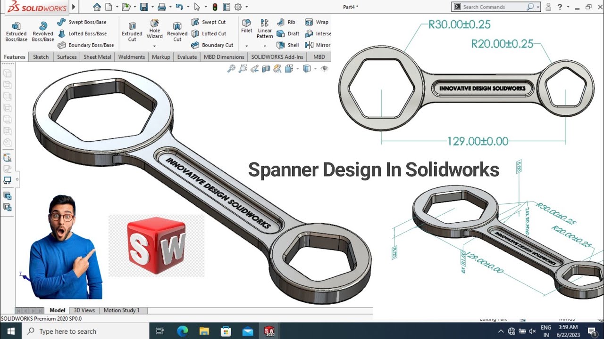The image size is (604, 339).
Task: Select the Boundary Cut feature
Action: [212, 45]
